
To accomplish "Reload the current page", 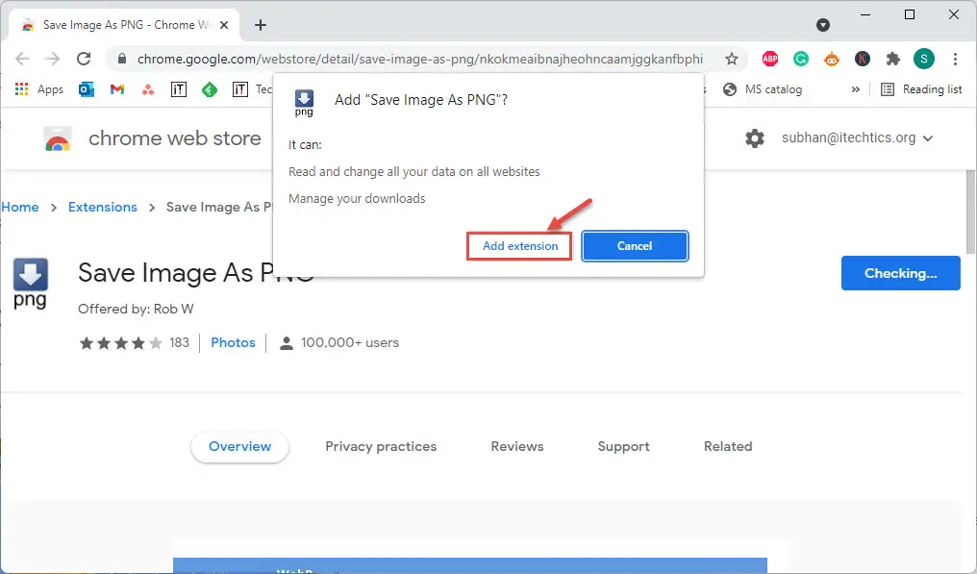I will 84,59.
